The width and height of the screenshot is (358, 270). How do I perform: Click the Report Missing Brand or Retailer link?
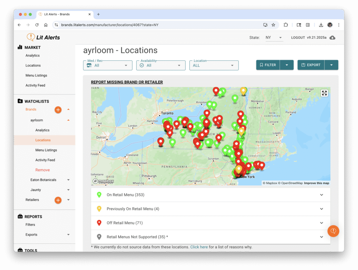[127, 82]
